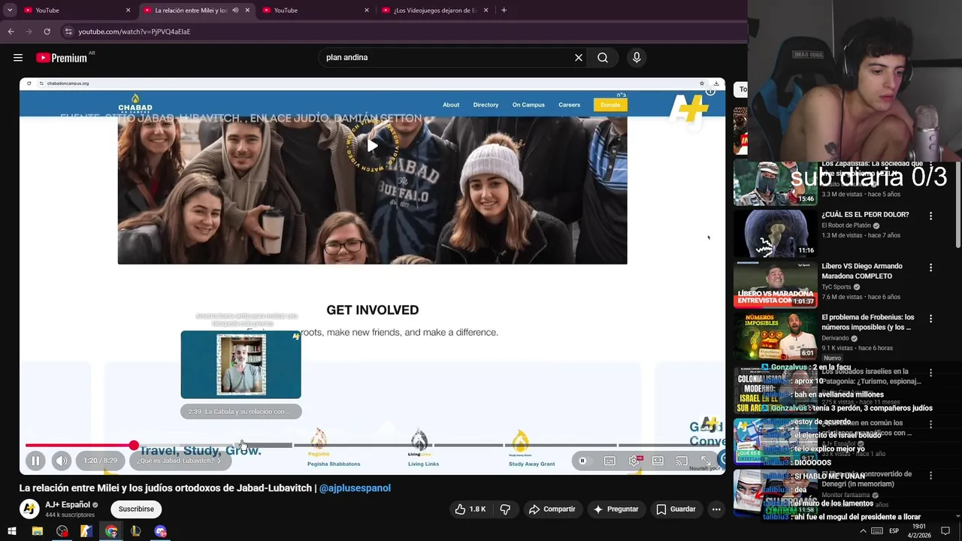Go to YouTube Premium home logo
Image resolution: width=962 pixels, height=541 pixels.
[x=62, y=58]
